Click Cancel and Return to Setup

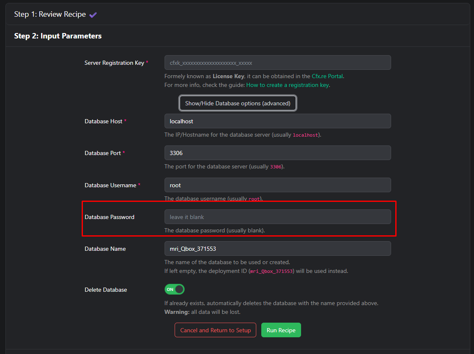click(x=215, y=330)
